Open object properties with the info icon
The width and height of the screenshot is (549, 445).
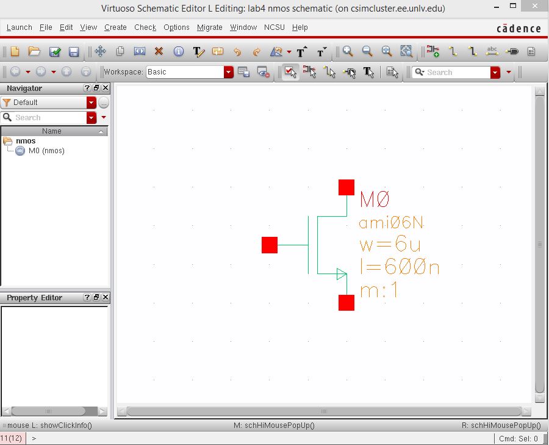(178, 52)
